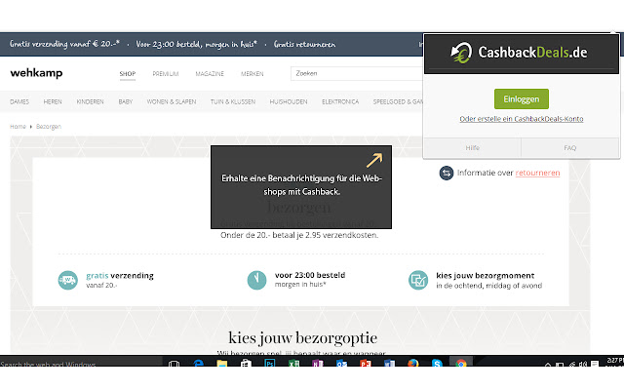Open the SPEELGOED & GAMES category
This screenshot has height=390, width=624.
(398, 101)
